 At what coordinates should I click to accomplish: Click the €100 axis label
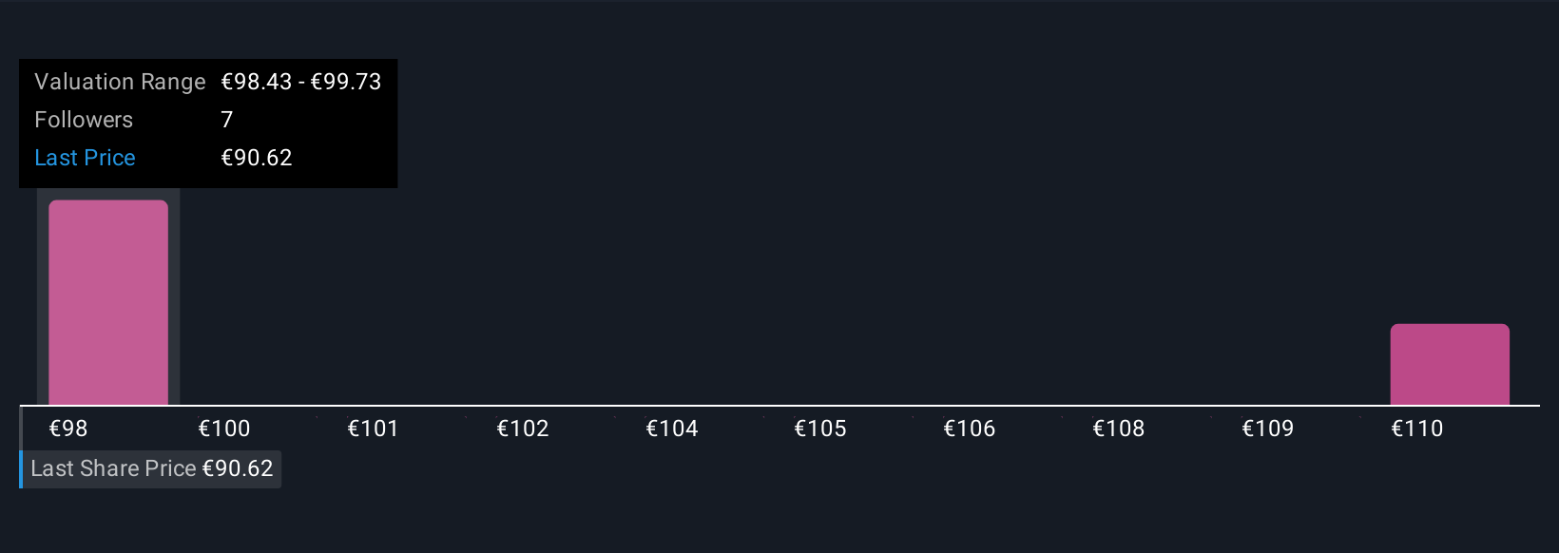[x=224, y=429]
